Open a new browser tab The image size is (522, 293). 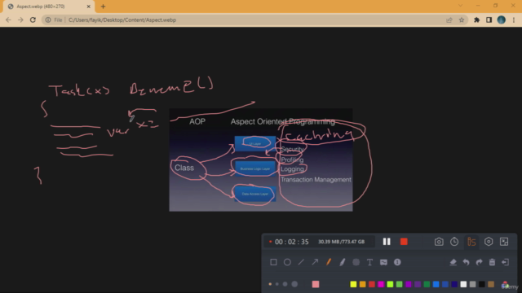pyautogui.click(x=104, y=7)
